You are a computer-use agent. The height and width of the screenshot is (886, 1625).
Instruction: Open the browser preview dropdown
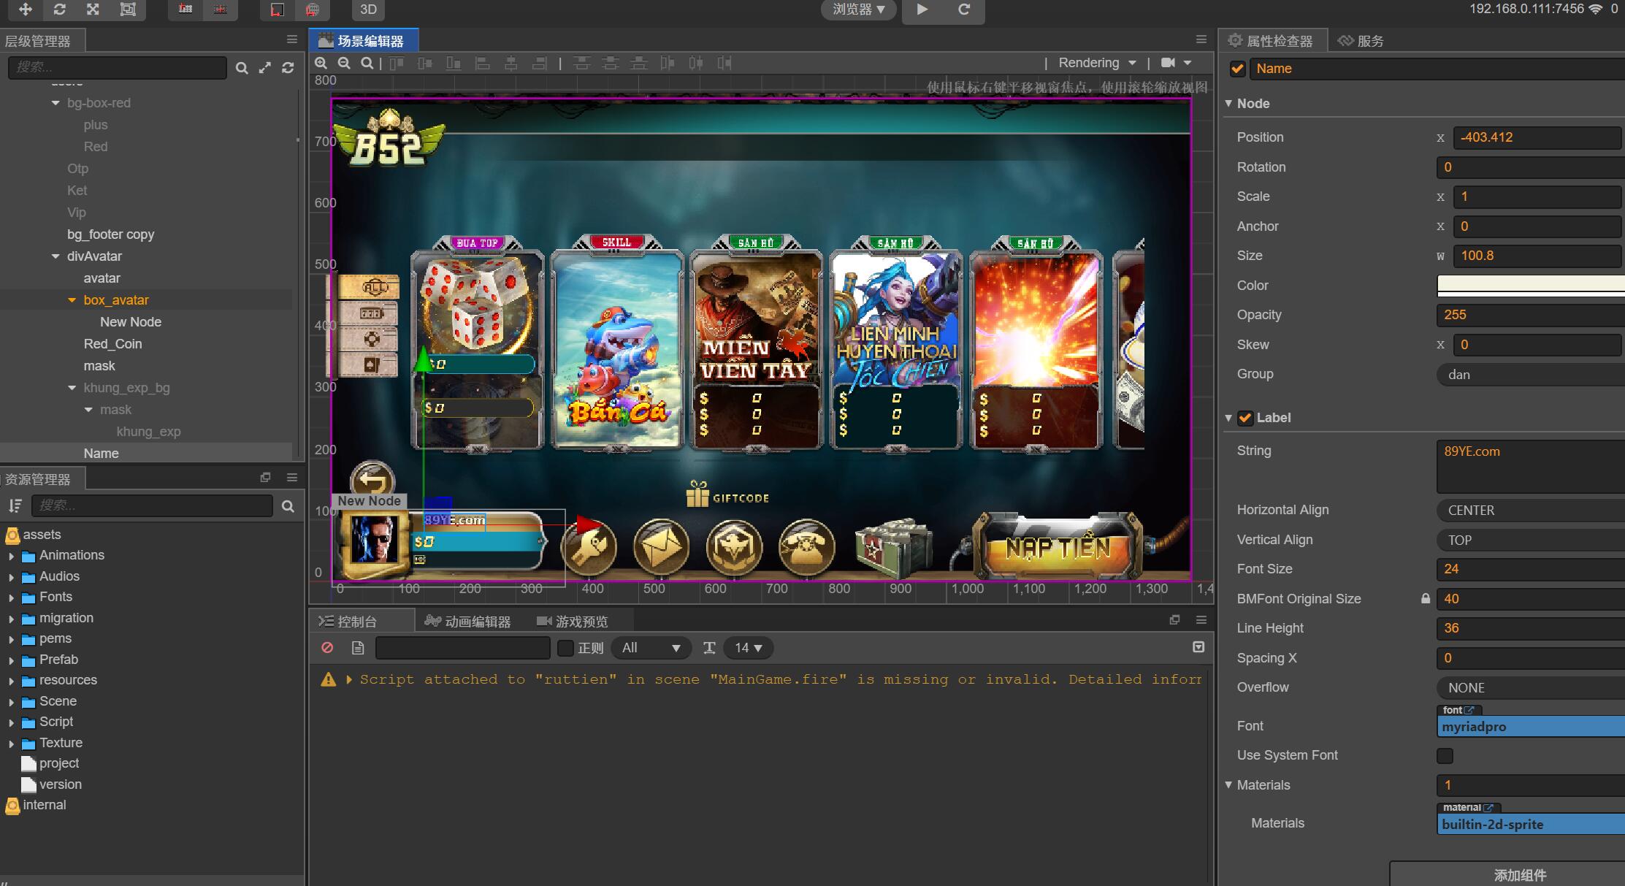(859, 9)
